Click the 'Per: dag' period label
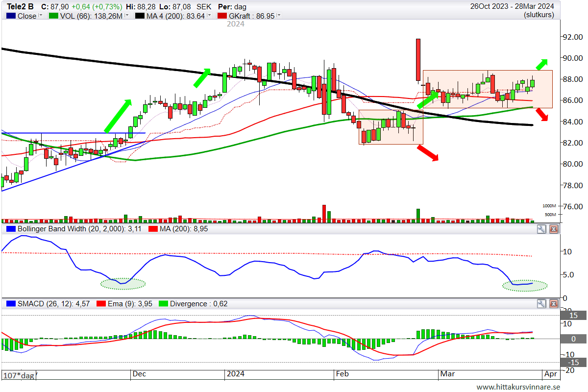 (x=233, y=7)
